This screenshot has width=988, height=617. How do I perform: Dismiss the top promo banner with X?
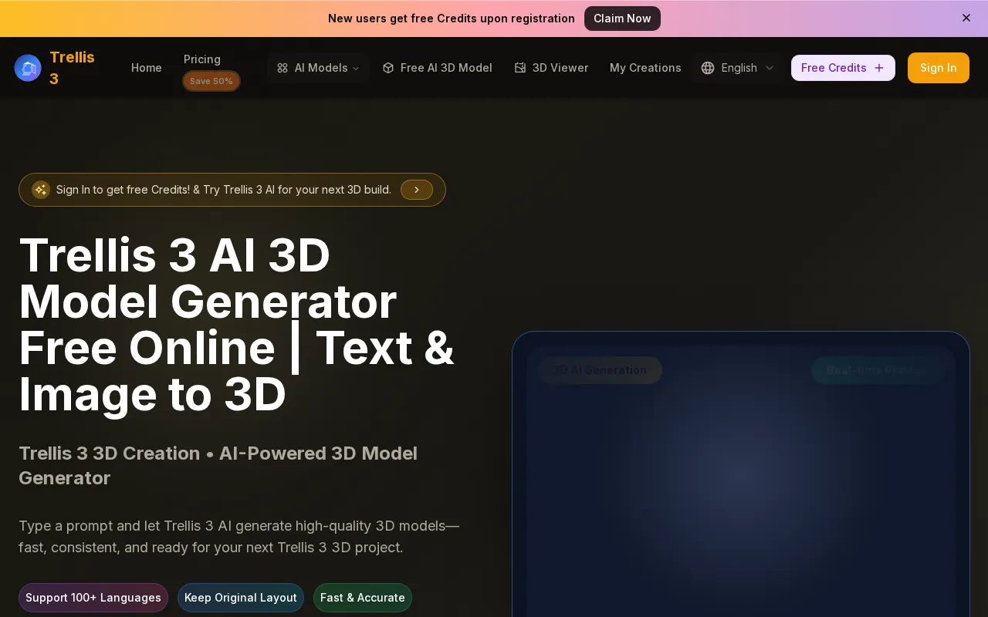(966, 18)
